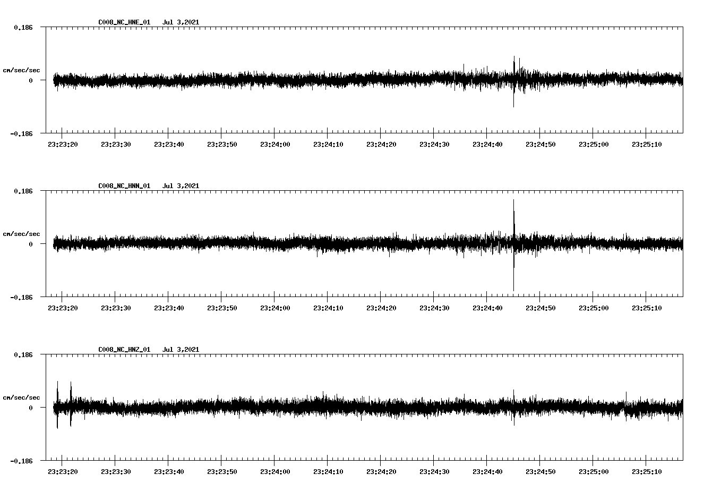The width and height of the screenshot is (721, 491).
Task: Select the C008_NC_HNN_01 channel title
Action: pos(124,186)
